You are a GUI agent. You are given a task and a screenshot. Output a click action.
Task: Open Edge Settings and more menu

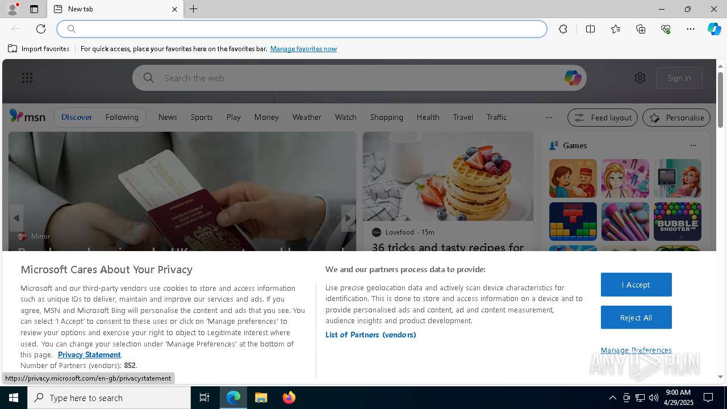(x=691, y=29)
